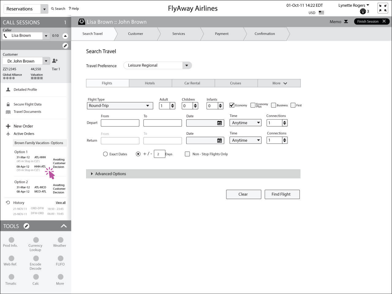Open the Return date calendar picker
Image resolution: width=392 pixels, height=294 pixels.
tap(219, 141)
